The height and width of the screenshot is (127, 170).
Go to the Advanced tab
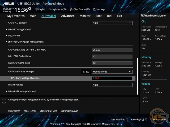68,16
